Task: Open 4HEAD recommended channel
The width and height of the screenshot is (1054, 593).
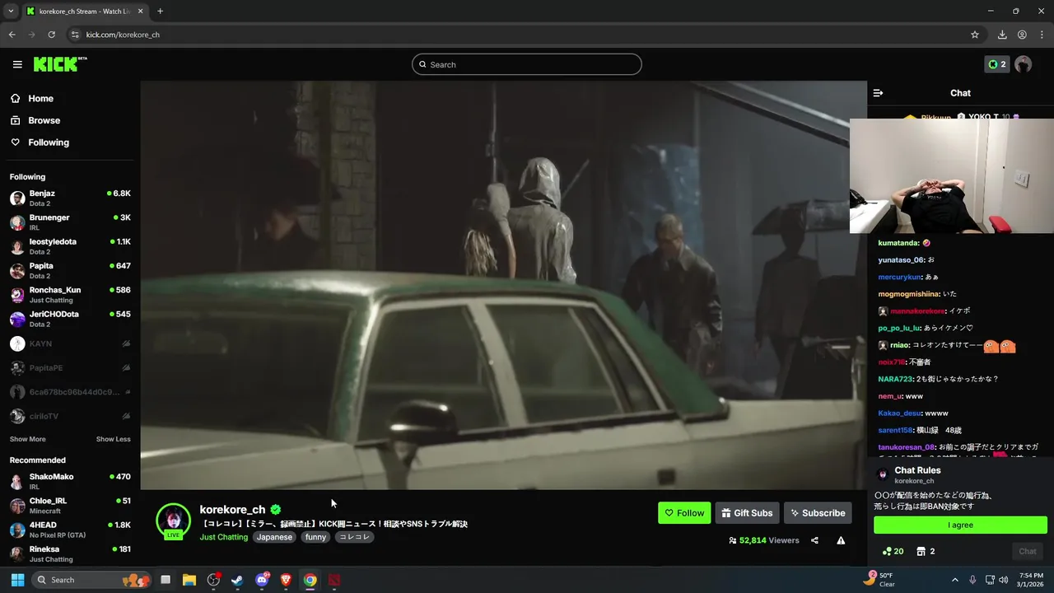Action: (x=70, y=530)
